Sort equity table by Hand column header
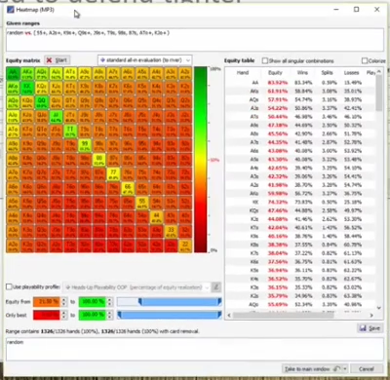 [243, 73]
